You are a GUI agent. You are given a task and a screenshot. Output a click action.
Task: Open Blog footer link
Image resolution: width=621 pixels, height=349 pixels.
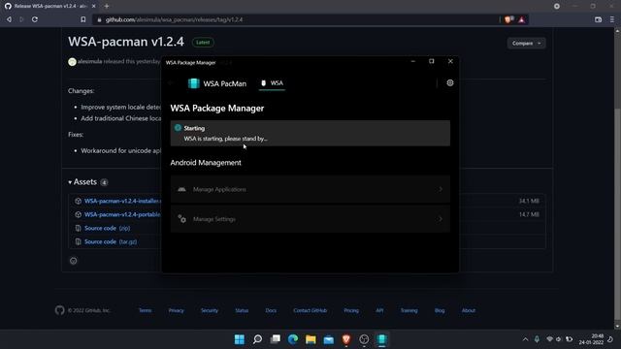click(440, 310)
